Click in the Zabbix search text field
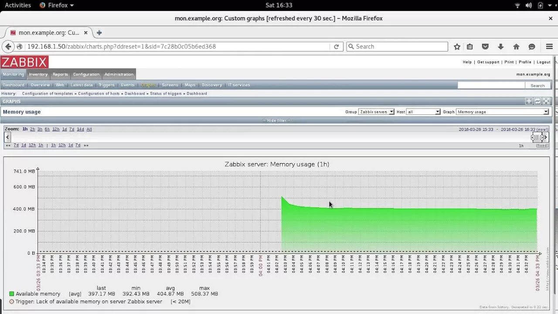The height and width of the screenshot is (314, 558). tap(491, 85)
